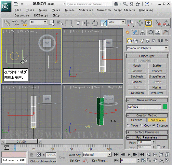Select the Geometry category icon
This screenshot has width=172, height=165.
click(x=129, y=41)
